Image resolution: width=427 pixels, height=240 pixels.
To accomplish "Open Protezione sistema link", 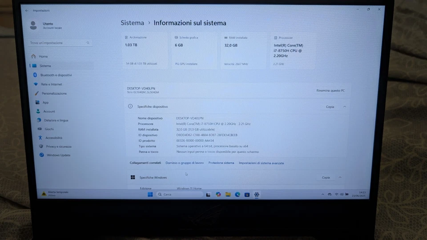I will coord(221,163).
